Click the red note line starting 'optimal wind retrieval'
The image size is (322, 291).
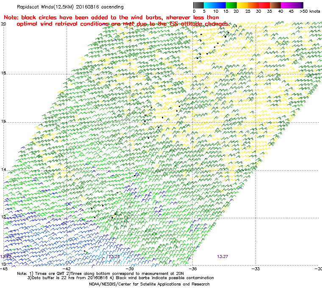(123, 24)
